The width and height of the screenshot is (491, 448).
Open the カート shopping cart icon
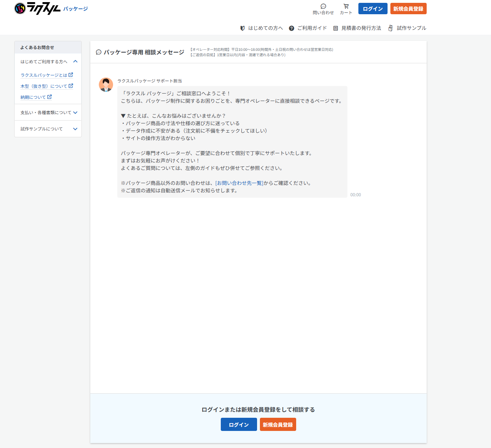[346, 6]
